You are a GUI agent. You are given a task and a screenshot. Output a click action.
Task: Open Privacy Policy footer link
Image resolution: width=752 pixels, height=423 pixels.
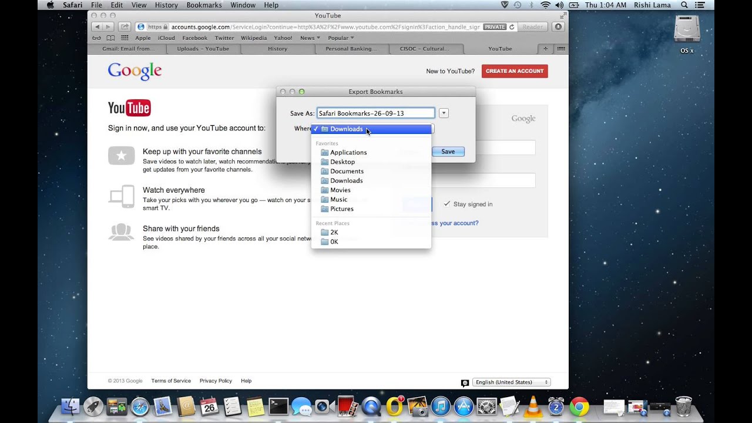(x=216, y=381)
